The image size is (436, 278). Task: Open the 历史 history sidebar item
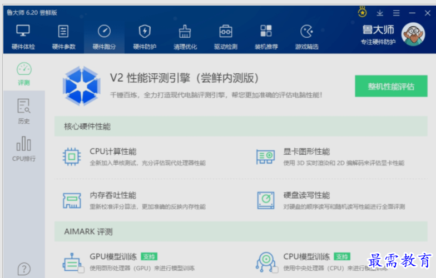pyautogui.click(x=24, y=111)
